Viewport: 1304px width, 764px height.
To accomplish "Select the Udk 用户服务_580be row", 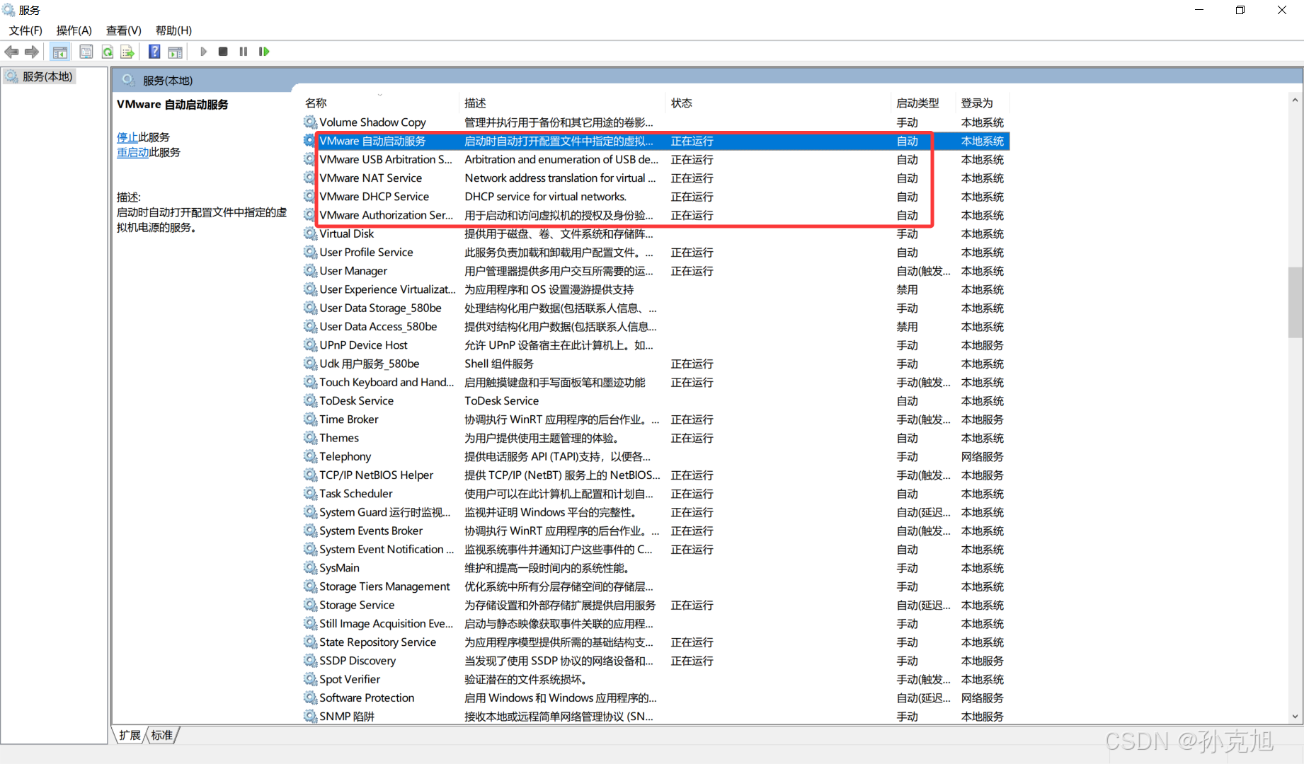I will [x=656, y=364].
